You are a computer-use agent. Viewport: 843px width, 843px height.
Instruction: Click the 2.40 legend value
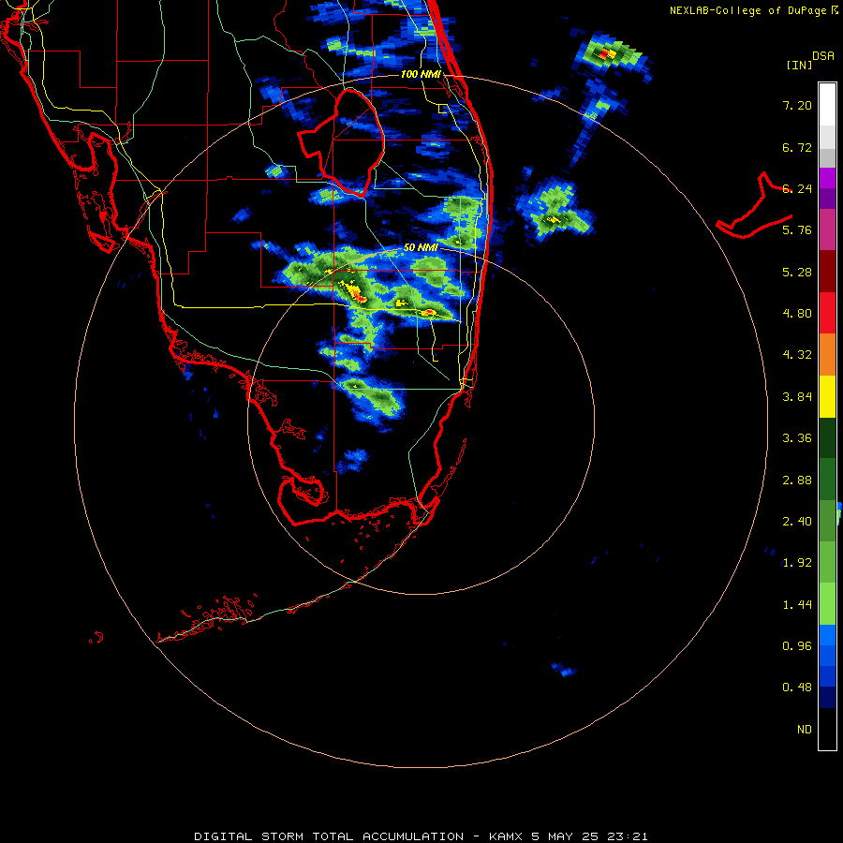coord(797,522)
